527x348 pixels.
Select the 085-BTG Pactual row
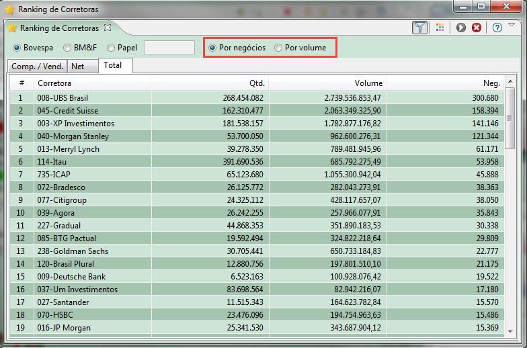click(x=257, y=238)
